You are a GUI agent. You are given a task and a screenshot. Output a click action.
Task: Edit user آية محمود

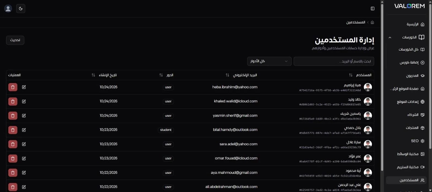click(24, 173)
